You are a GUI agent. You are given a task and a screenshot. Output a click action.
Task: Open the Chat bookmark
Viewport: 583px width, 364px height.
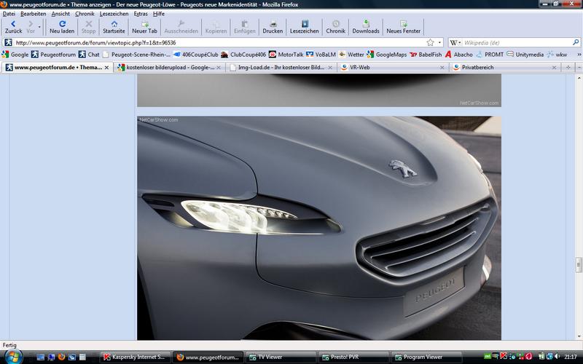coord(89,55)
